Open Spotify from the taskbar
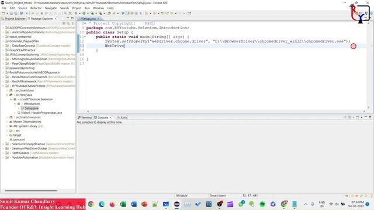Screen dimensions: 374x210 (x=262, y=204)
